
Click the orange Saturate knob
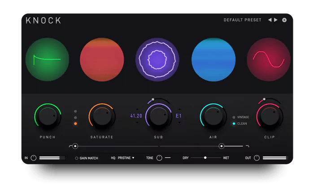tap(102, 116)
